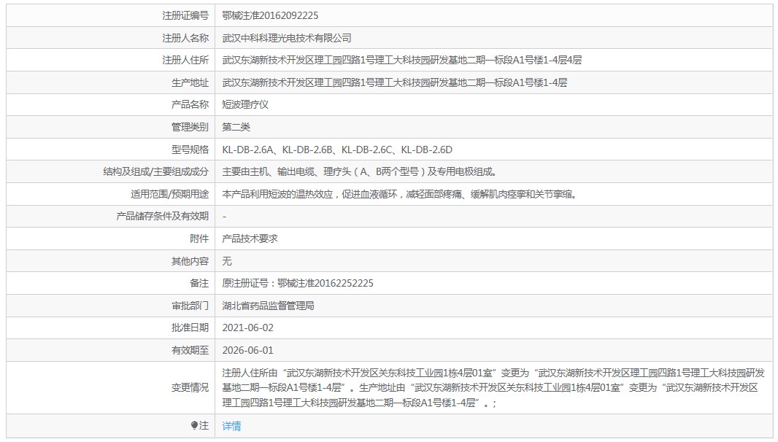Click the attachment value 产品技术要求
778x442 pixels.
pos(250,239)
